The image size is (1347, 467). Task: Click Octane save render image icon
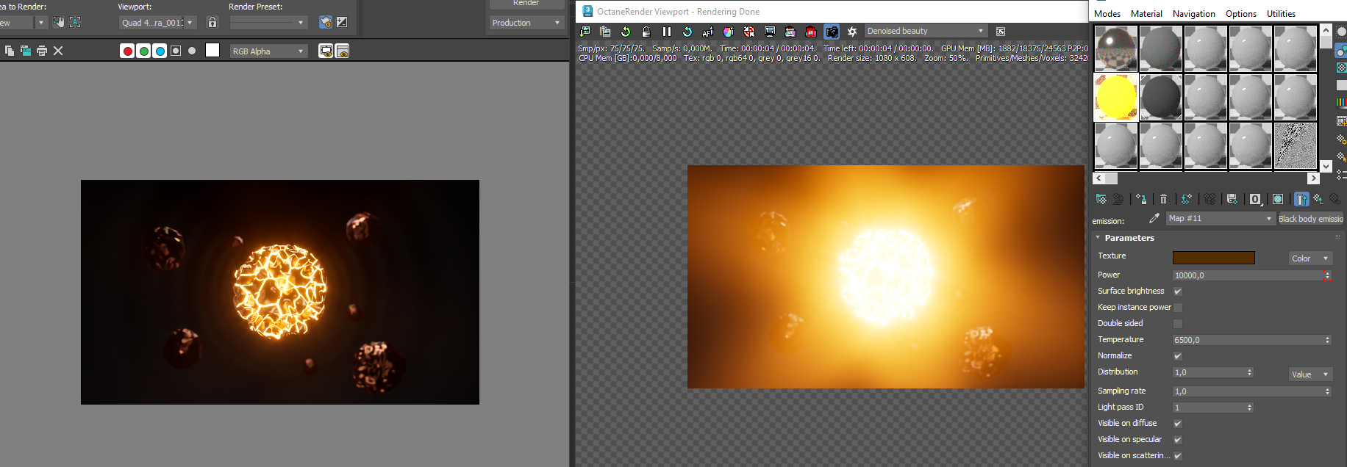(x=585, y=32)
